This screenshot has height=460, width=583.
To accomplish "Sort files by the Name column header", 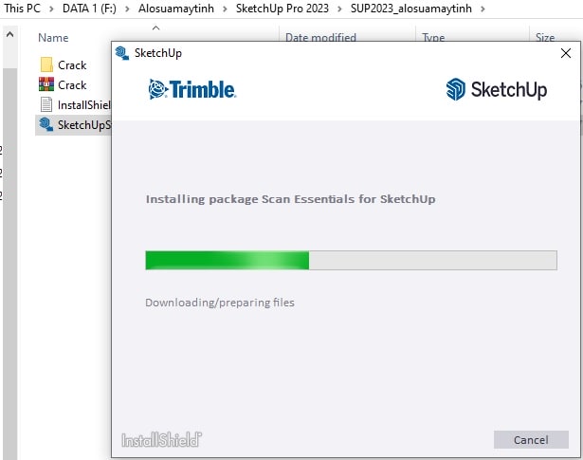I will (53, 38).
